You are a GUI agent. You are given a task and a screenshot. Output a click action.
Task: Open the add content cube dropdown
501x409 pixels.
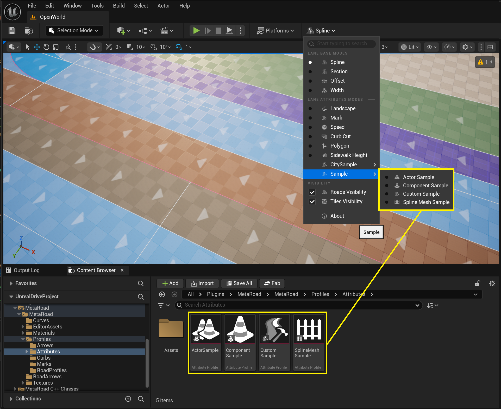click(123, 31)
